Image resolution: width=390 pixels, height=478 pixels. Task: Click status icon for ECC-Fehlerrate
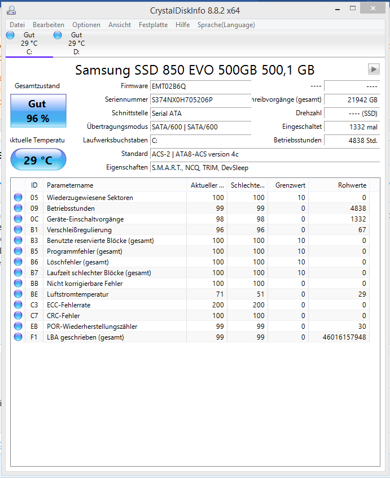click(x=18, y=305)
